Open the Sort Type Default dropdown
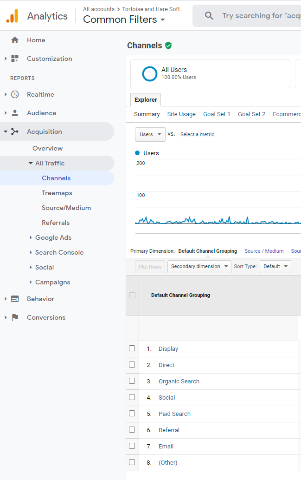This screenshot has height=480, width=301. point(275,266)
